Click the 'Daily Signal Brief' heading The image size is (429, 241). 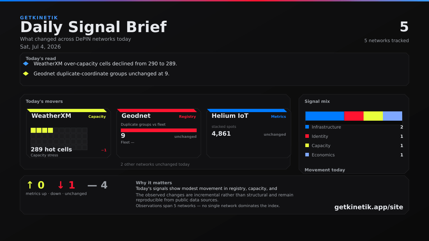coord(93,27)
